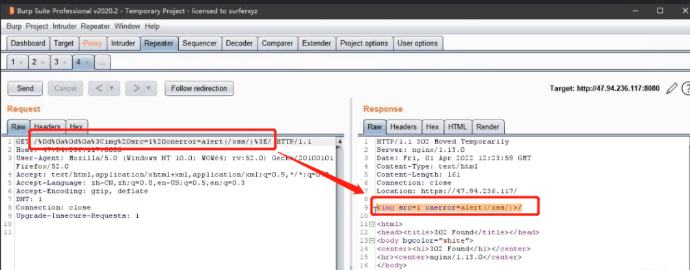Click the 'Connection: close' line in request

53,208
